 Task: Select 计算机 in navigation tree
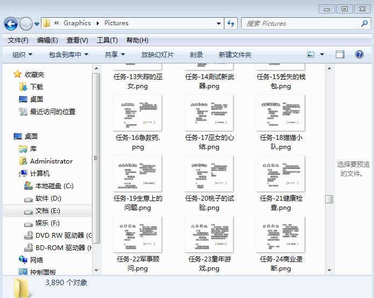pos(40,174)
